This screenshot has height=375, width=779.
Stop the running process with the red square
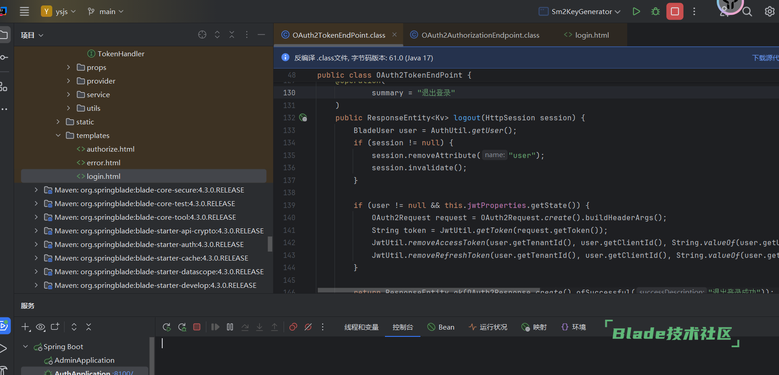coord(675,12)
